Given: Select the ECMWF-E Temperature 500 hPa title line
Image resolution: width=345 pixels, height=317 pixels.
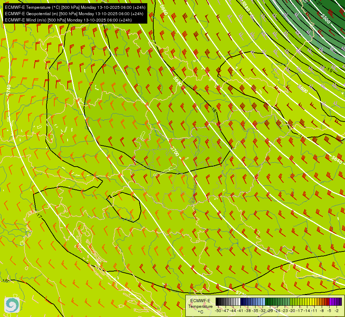Looking at the screenshot, I should click(x=75, y=7).
